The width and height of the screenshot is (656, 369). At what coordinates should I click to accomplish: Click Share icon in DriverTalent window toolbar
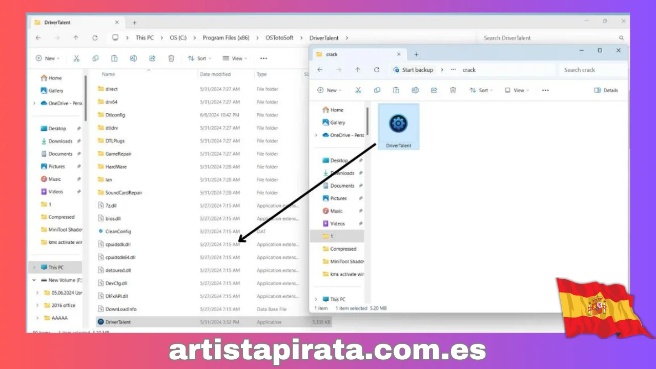tap(152, 58)
